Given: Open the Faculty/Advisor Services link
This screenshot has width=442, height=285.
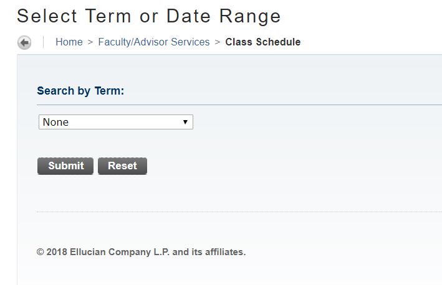Looking at the screenshot, I should pos(154,42).
